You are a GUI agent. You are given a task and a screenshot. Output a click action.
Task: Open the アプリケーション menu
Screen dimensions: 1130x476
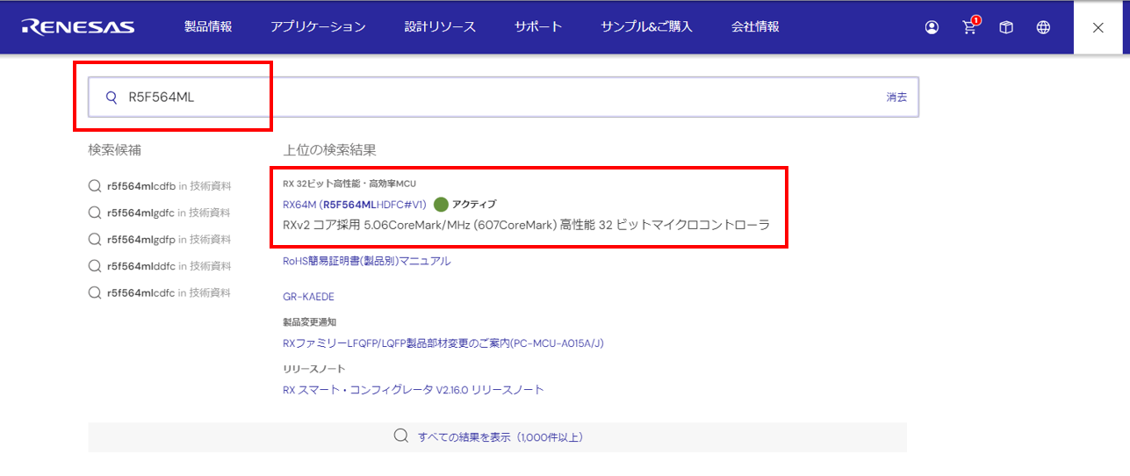click(318, 27)
